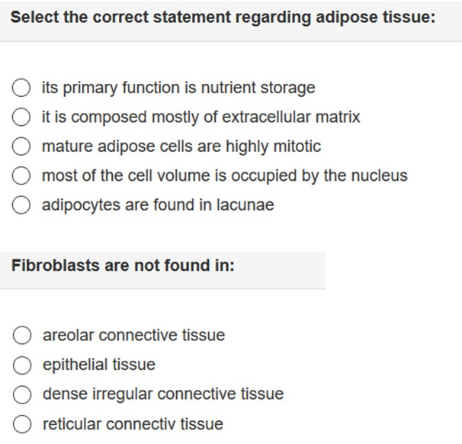Click the 'dense irregular connective tissue' label text

[162, 394]
